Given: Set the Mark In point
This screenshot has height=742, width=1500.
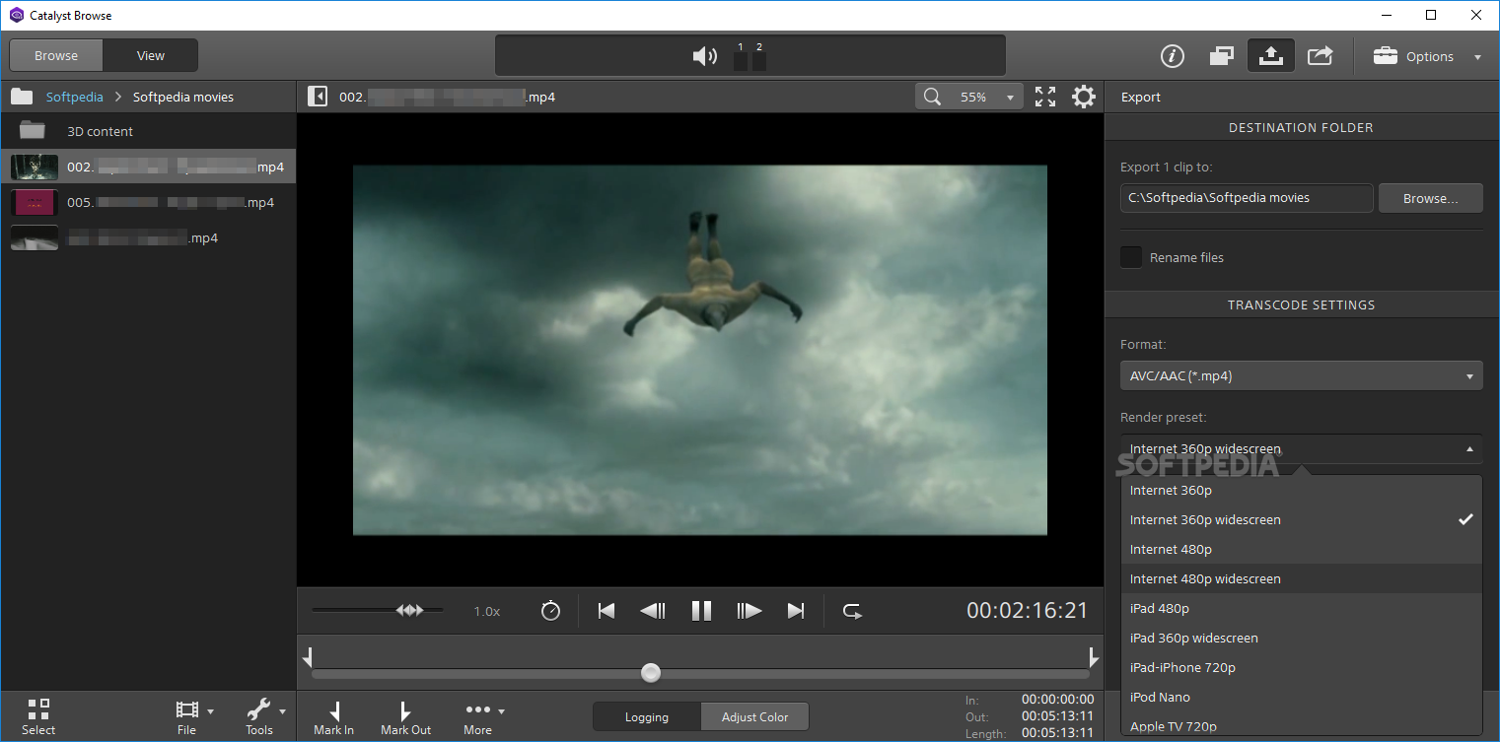Looking at the screenshot, I should point(334,716).
